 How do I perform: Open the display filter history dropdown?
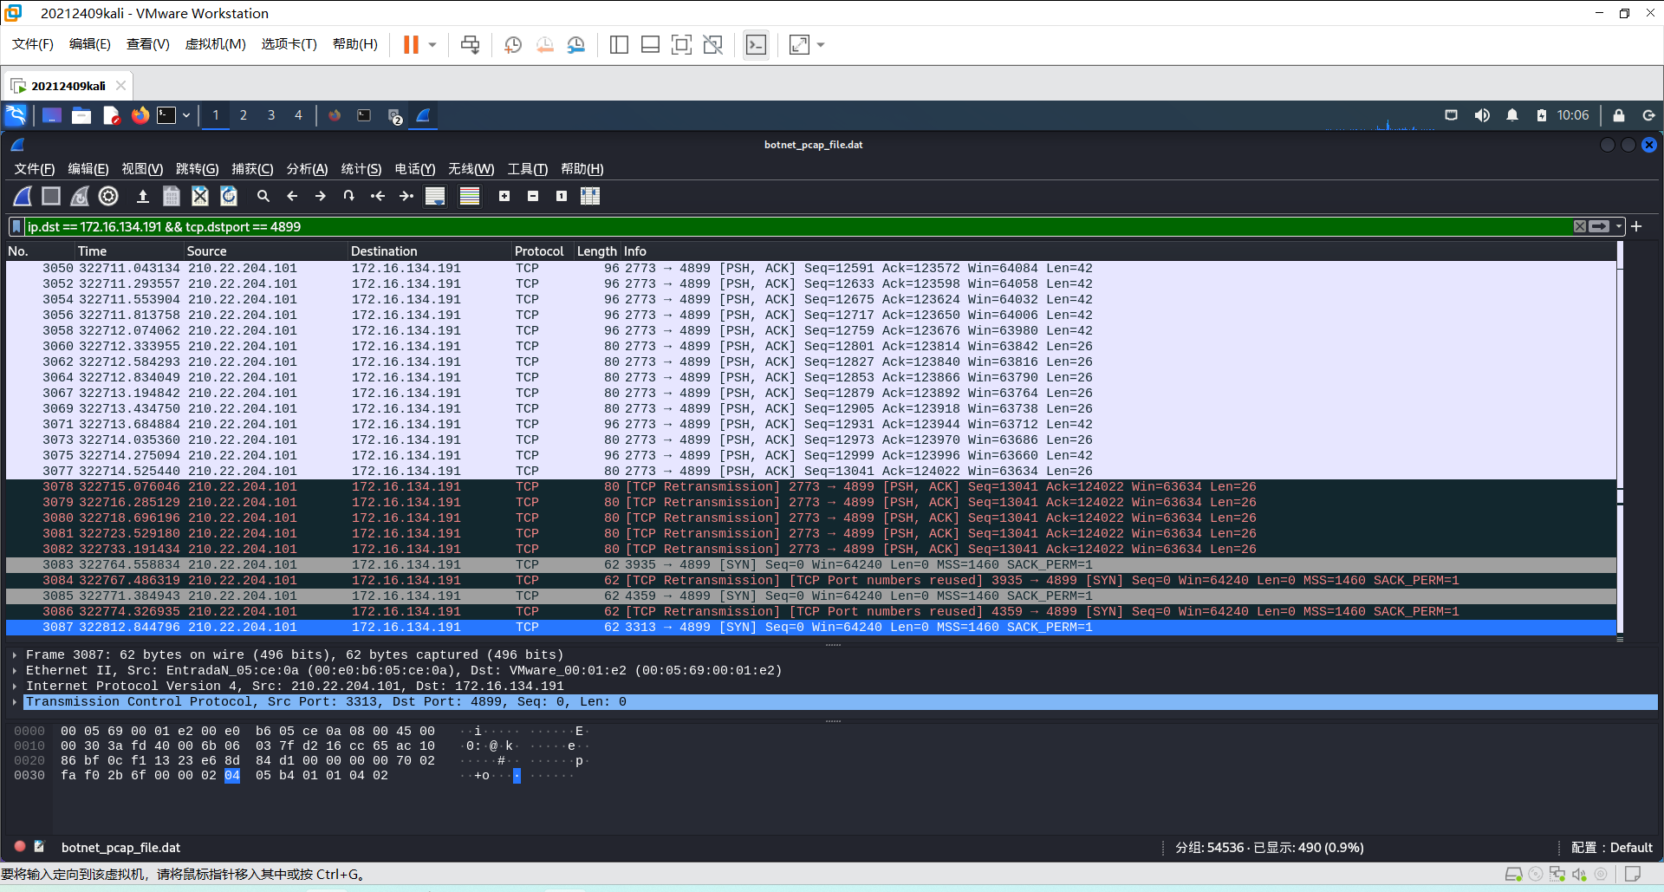click(1618, 227)
